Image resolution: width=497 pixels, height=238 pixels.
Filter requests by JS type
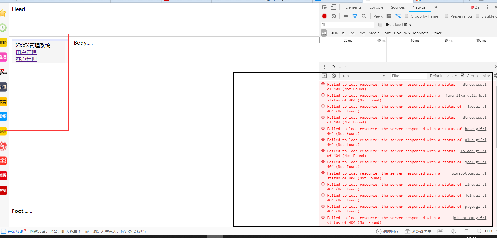pyautogui.click(x=343, y=33)
